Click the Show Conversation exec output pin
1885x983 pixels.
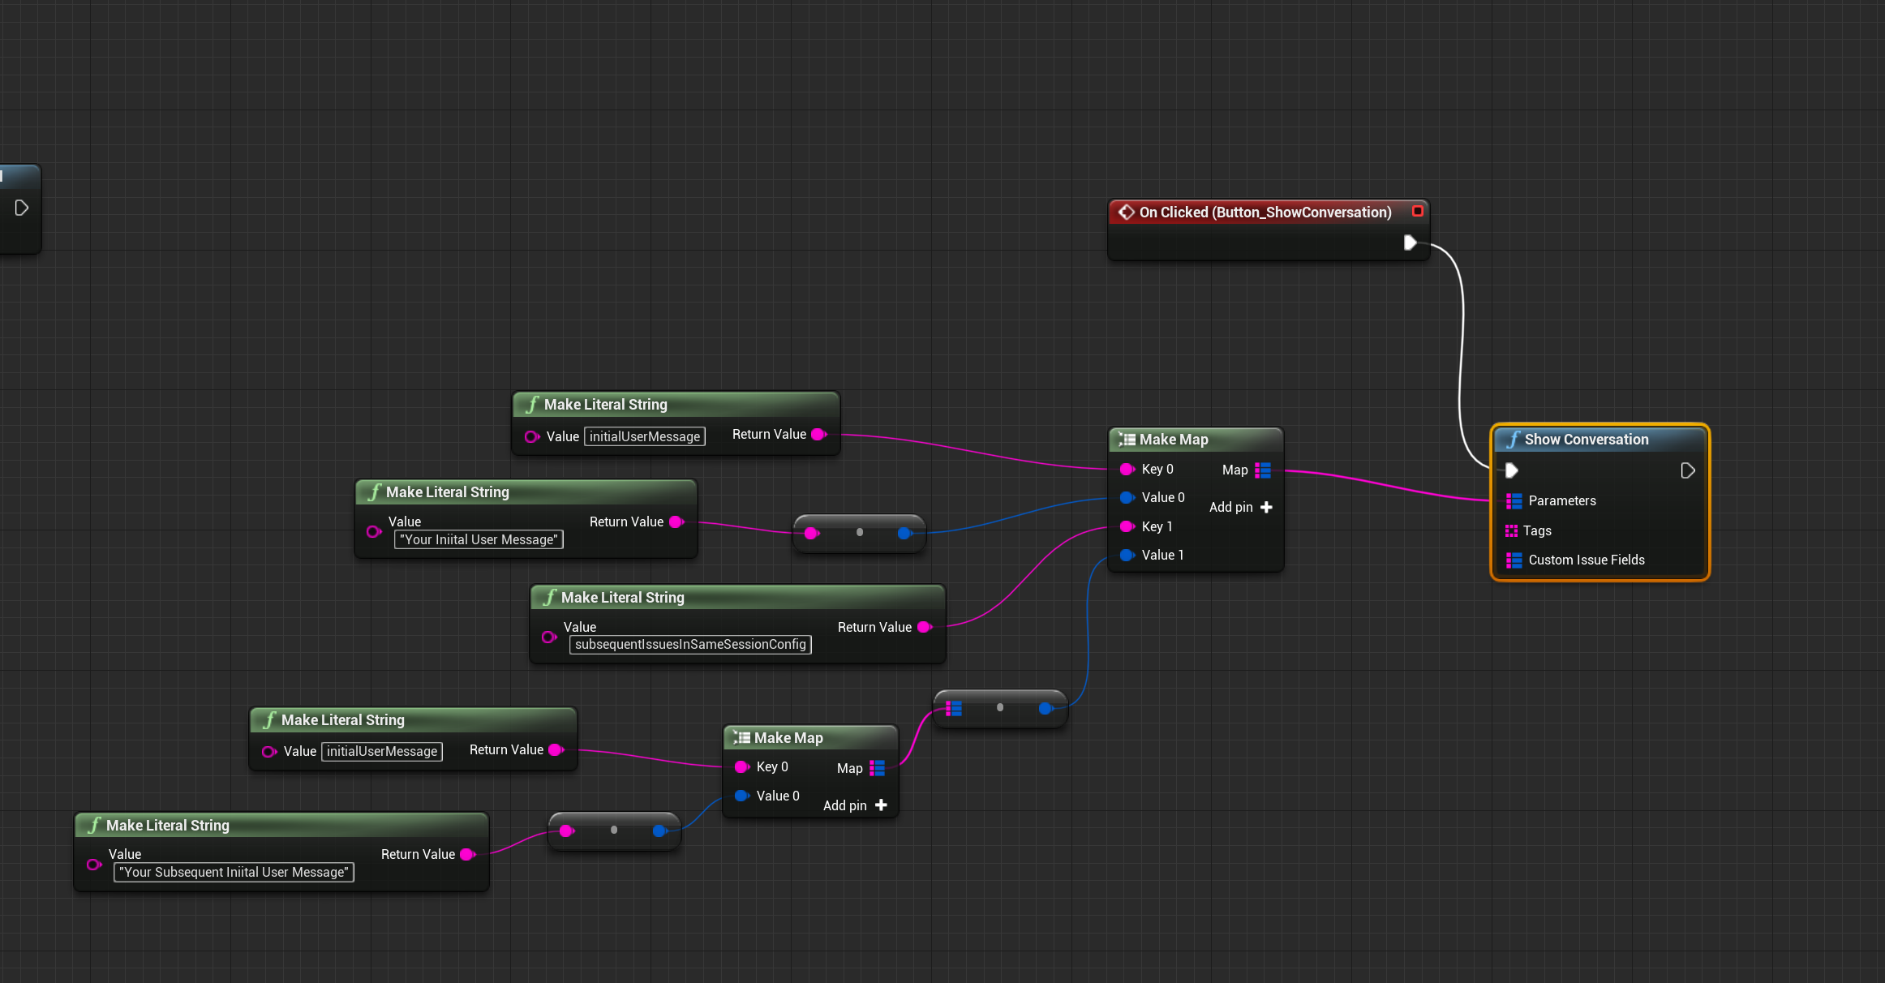coord(1687,470)
